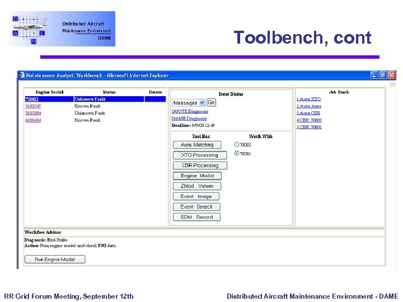The image size is (403, 302).
Task: Select Work With radio 70003
Action: 237,144
